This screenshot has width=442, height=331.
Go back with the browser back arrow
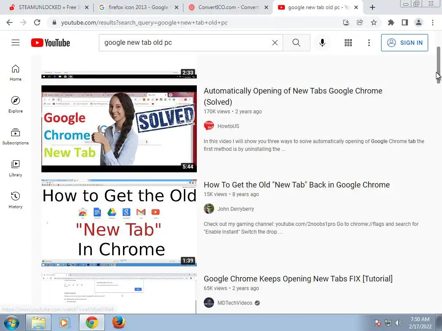click(9, 22)
